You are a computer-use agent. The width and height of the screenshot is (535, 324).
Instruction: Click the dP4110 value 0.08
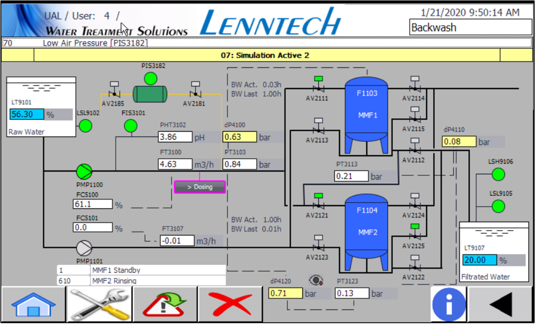click(459, 142)
